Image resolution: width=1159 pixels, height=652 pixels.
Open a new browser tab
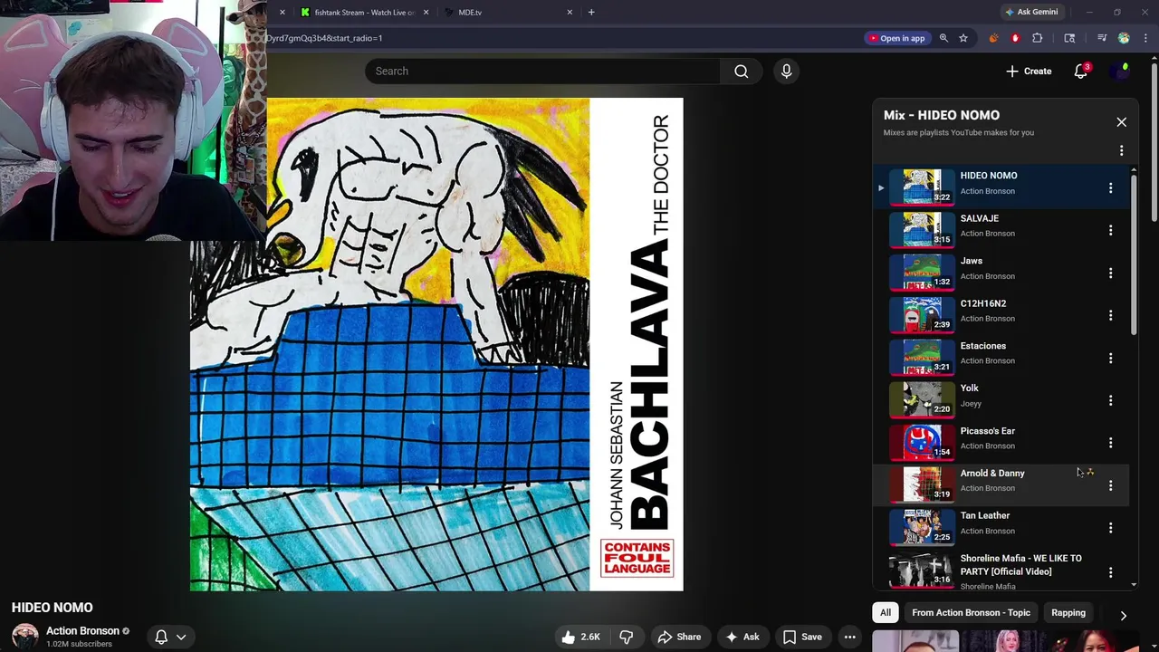pos(591,13)
